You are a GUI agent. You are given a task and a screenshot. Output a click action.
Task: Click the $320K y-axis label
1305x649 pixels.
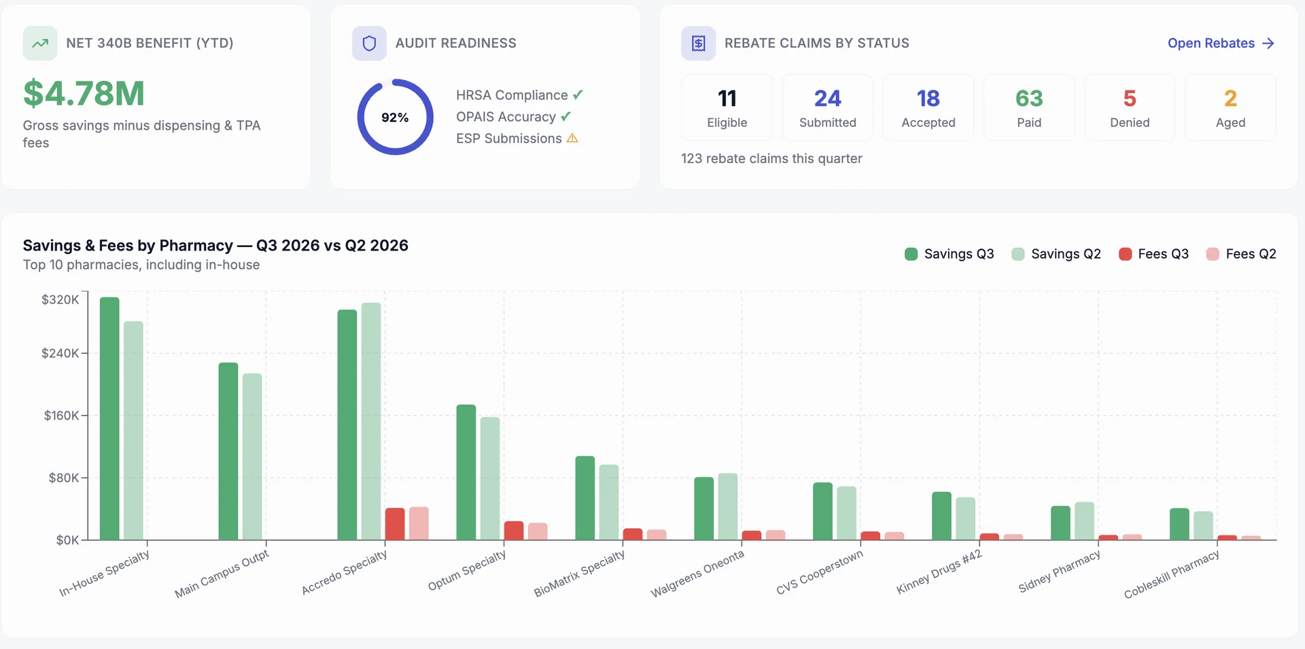point(60,300)
